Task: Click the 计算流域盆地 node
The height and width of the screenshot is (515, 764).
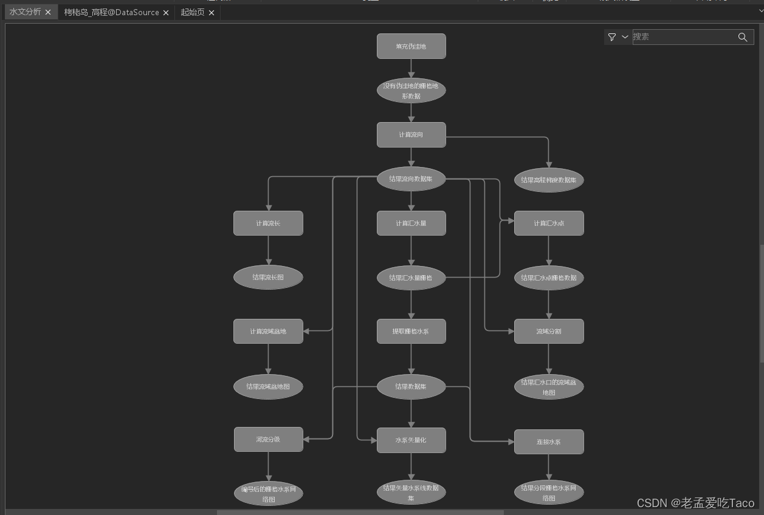Action: coord(268,331)
